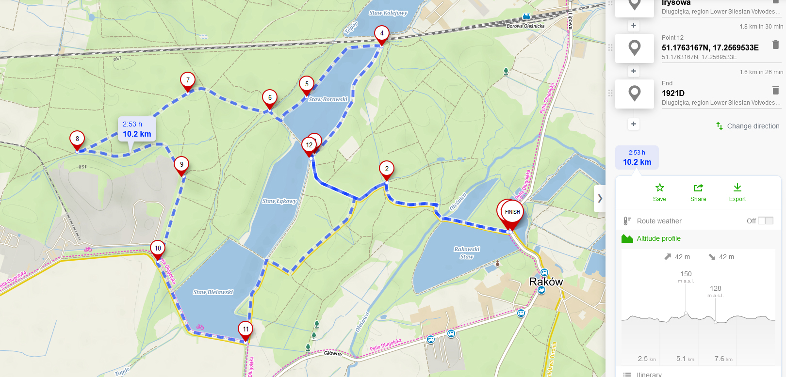The width and height of the screenshot is (786, 377).
Task: Click the drag handle beside Point 12
Action: pos(610,47)
